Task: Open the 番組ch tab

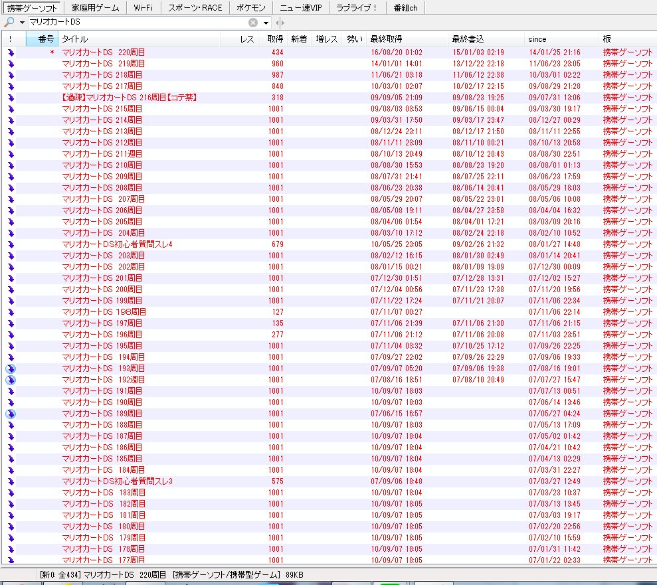Action: 406,7
